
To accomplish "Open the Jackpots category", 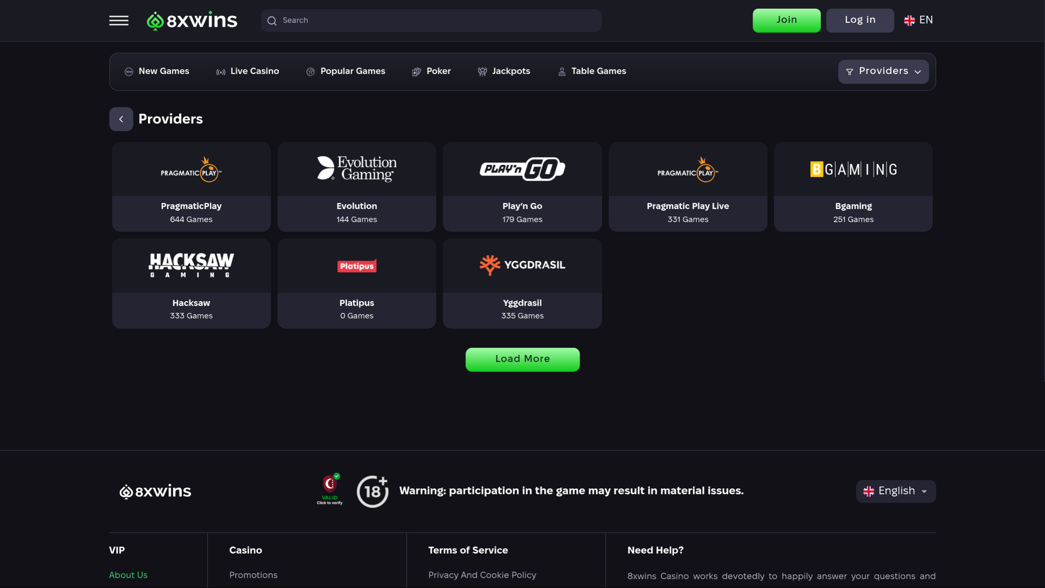I will click(504, 71).
